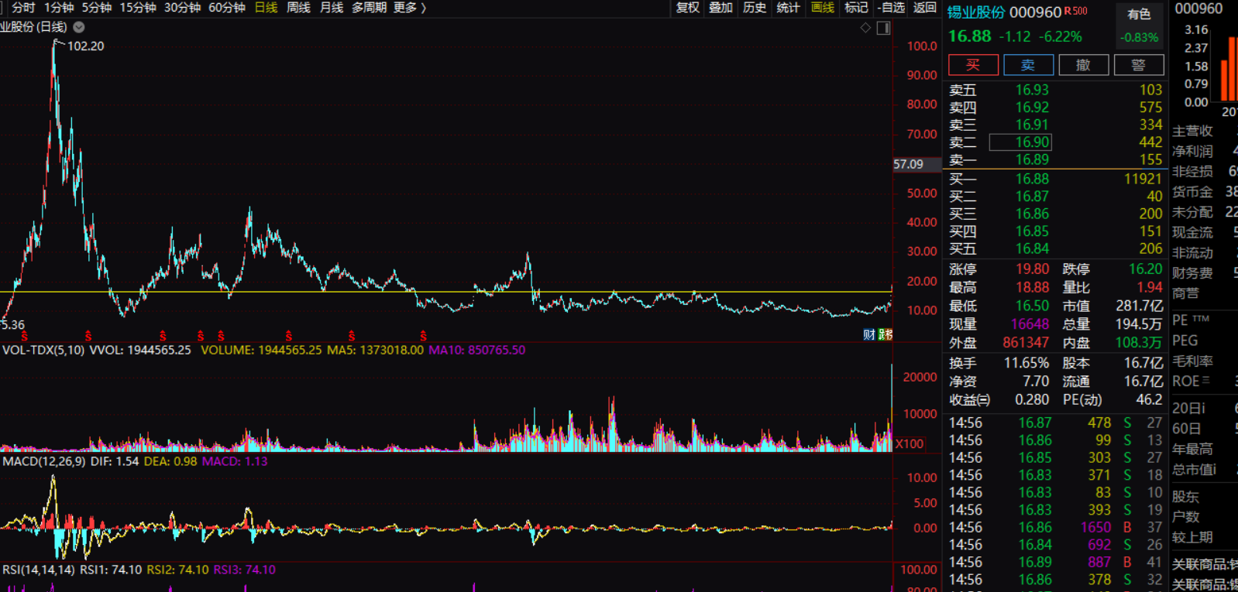Select the 30分钟 period tab
This screenshot has height=592, width=1238.
coord(183,8)
